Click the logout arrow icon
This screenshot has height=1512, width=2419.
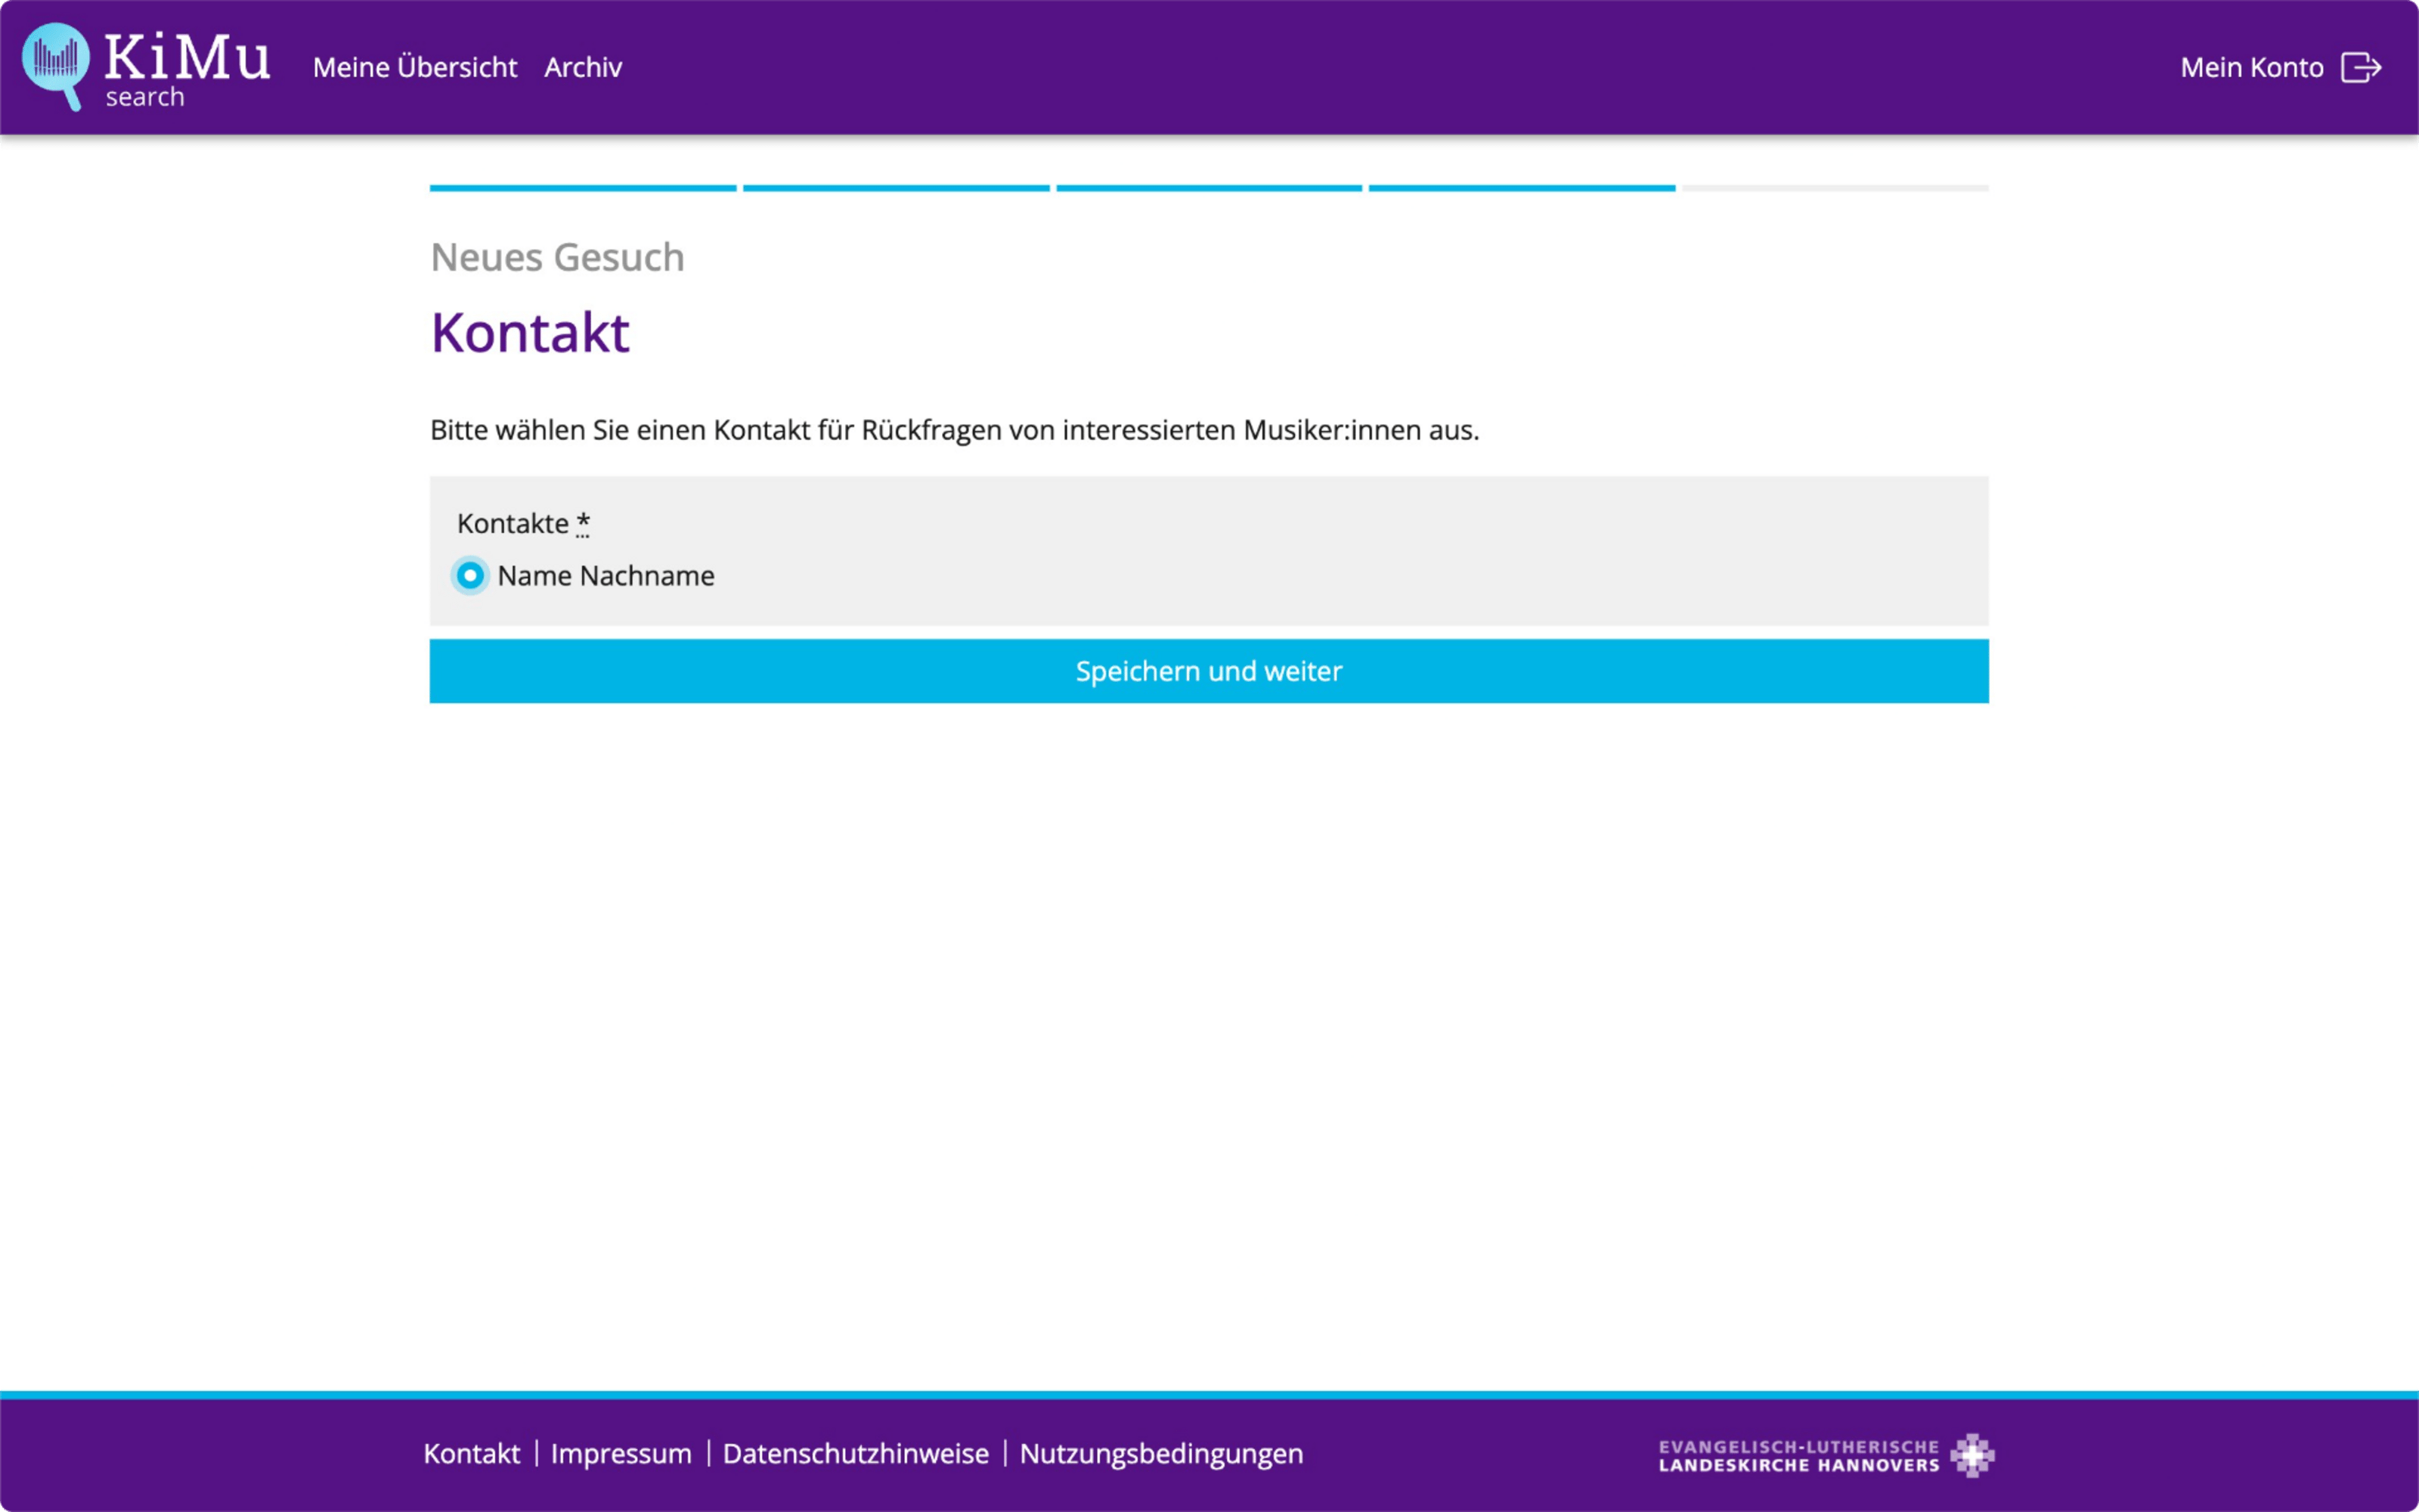[x=2362, y=67]
